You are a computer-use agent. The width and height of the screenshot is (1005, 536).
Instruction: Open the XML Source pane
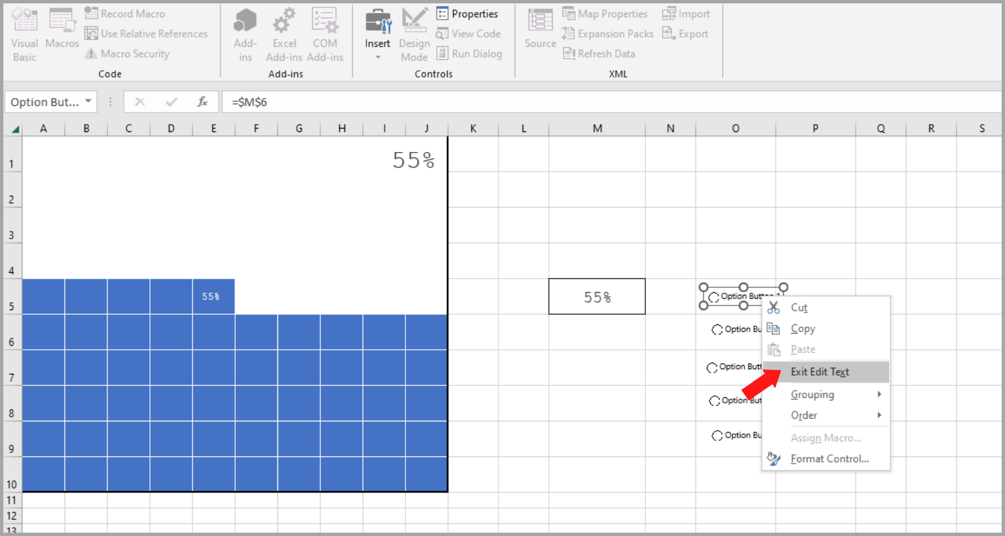(540, 30)
